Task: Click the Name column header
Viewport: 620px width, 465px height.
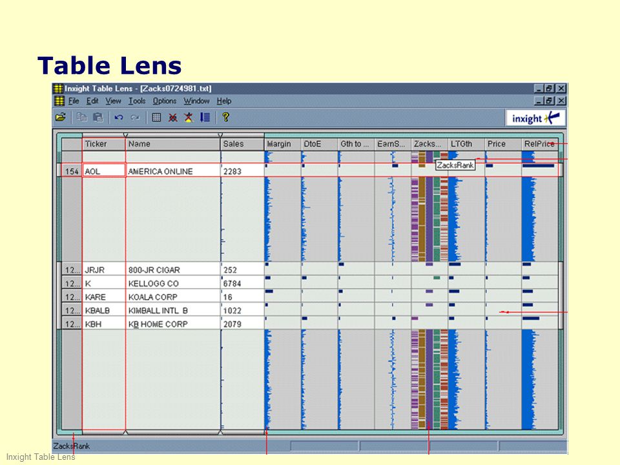Action: pos(173,144)
